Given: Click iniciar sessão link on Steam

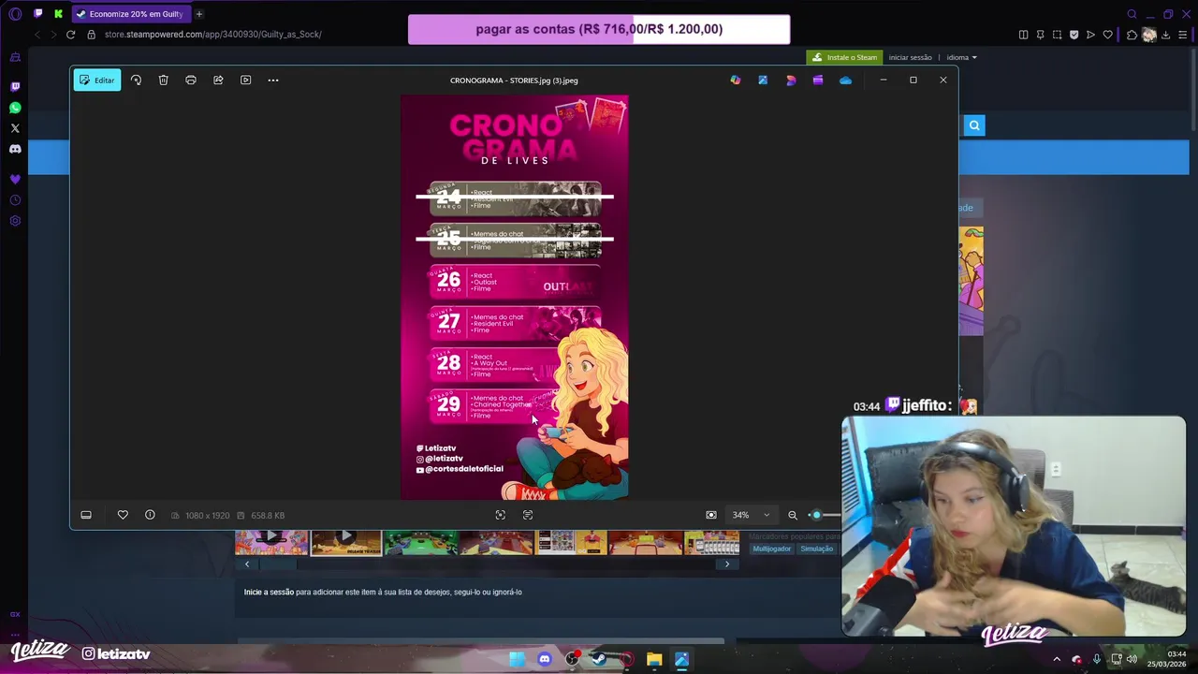Looking at the screenshot, I should [911, 57].
